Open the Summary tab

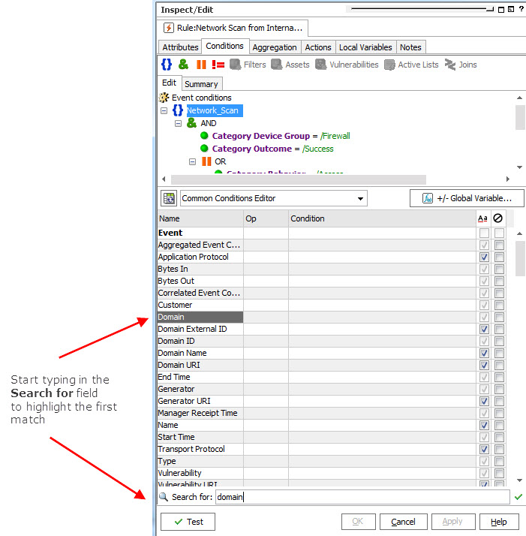[201, 84]
